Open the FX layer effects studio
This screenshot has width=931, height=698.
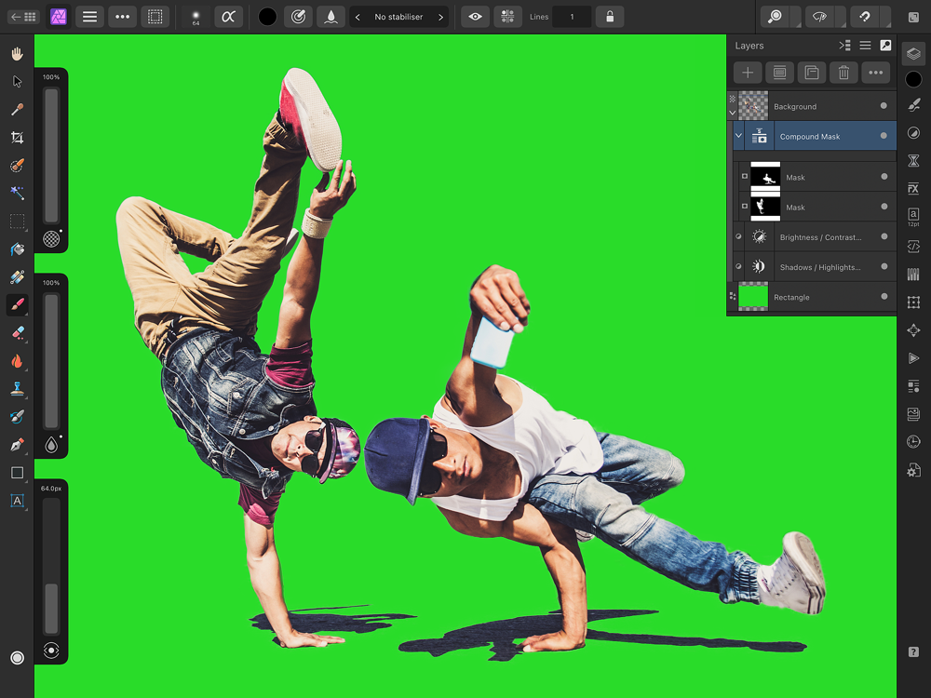(x=913, y=189)
